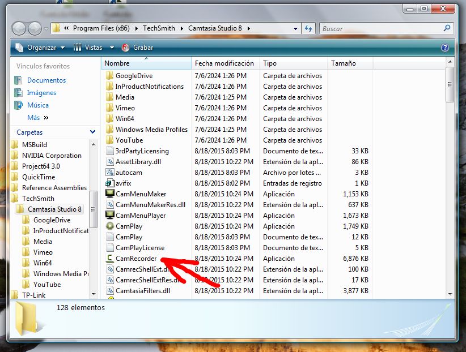This screenshot has width=466, height=352.
Task: Click the AssetLibrary.dll file icon
Action: click(x=110, y=161)
